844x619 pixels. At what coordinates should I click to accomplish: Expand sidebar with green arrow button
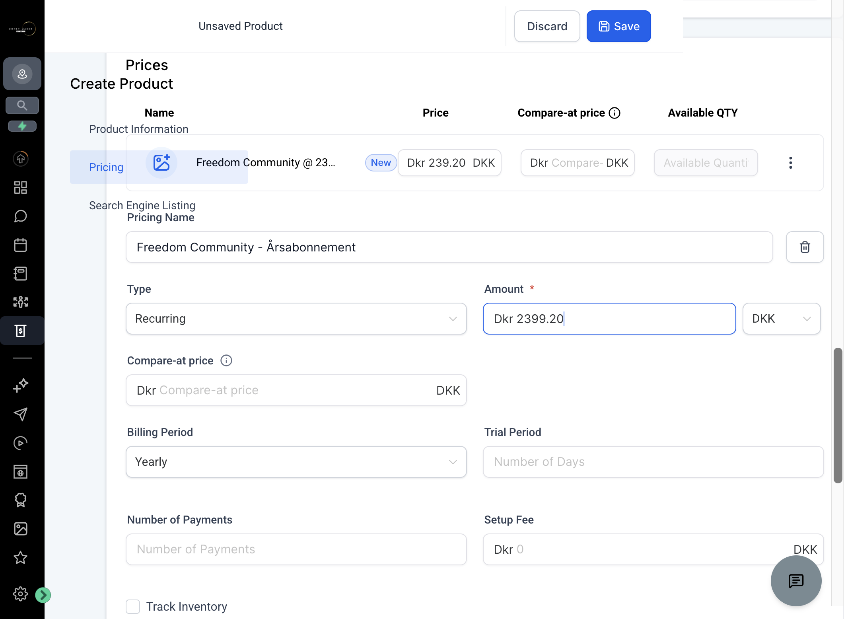[x=43, y=595]
